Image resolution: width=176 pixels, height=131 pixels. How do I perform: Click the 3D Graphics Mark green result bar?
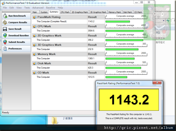coord(122,49)
